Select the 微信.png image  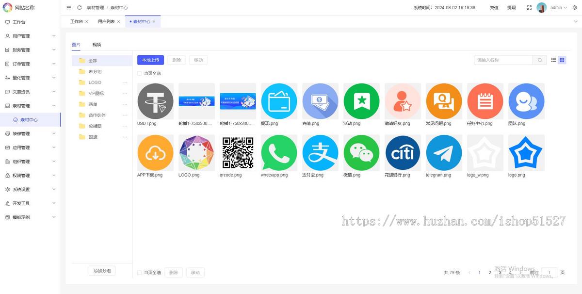(x=361, y=153)
